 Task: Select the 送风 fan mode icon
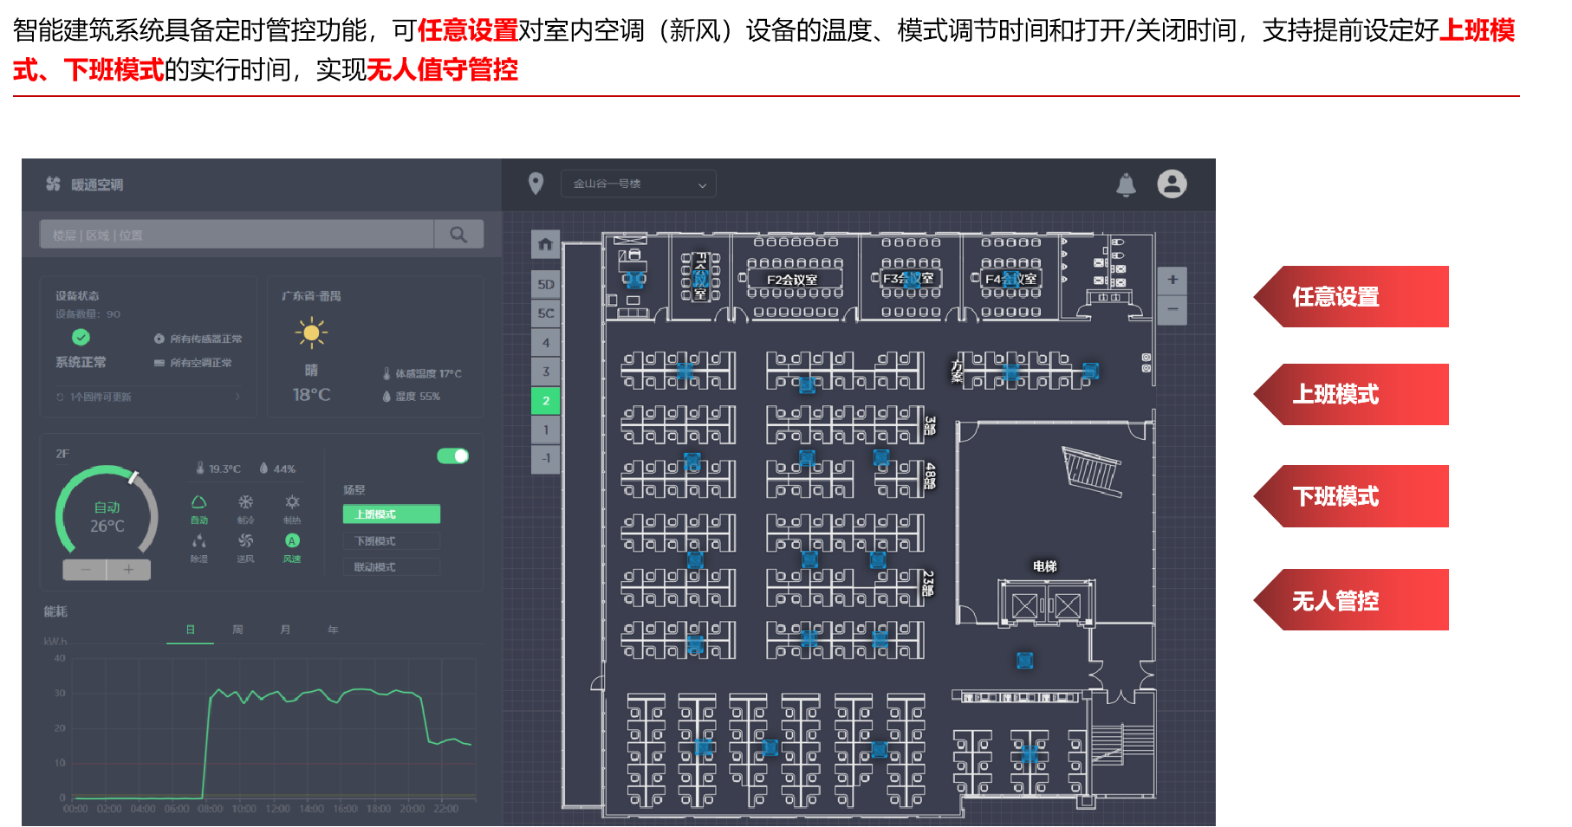point(246,542)
